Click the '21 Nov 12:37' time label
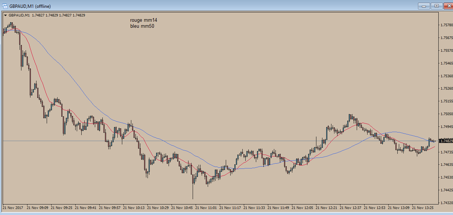The height and width of the screenshot is (215, 453). [351, 207]
